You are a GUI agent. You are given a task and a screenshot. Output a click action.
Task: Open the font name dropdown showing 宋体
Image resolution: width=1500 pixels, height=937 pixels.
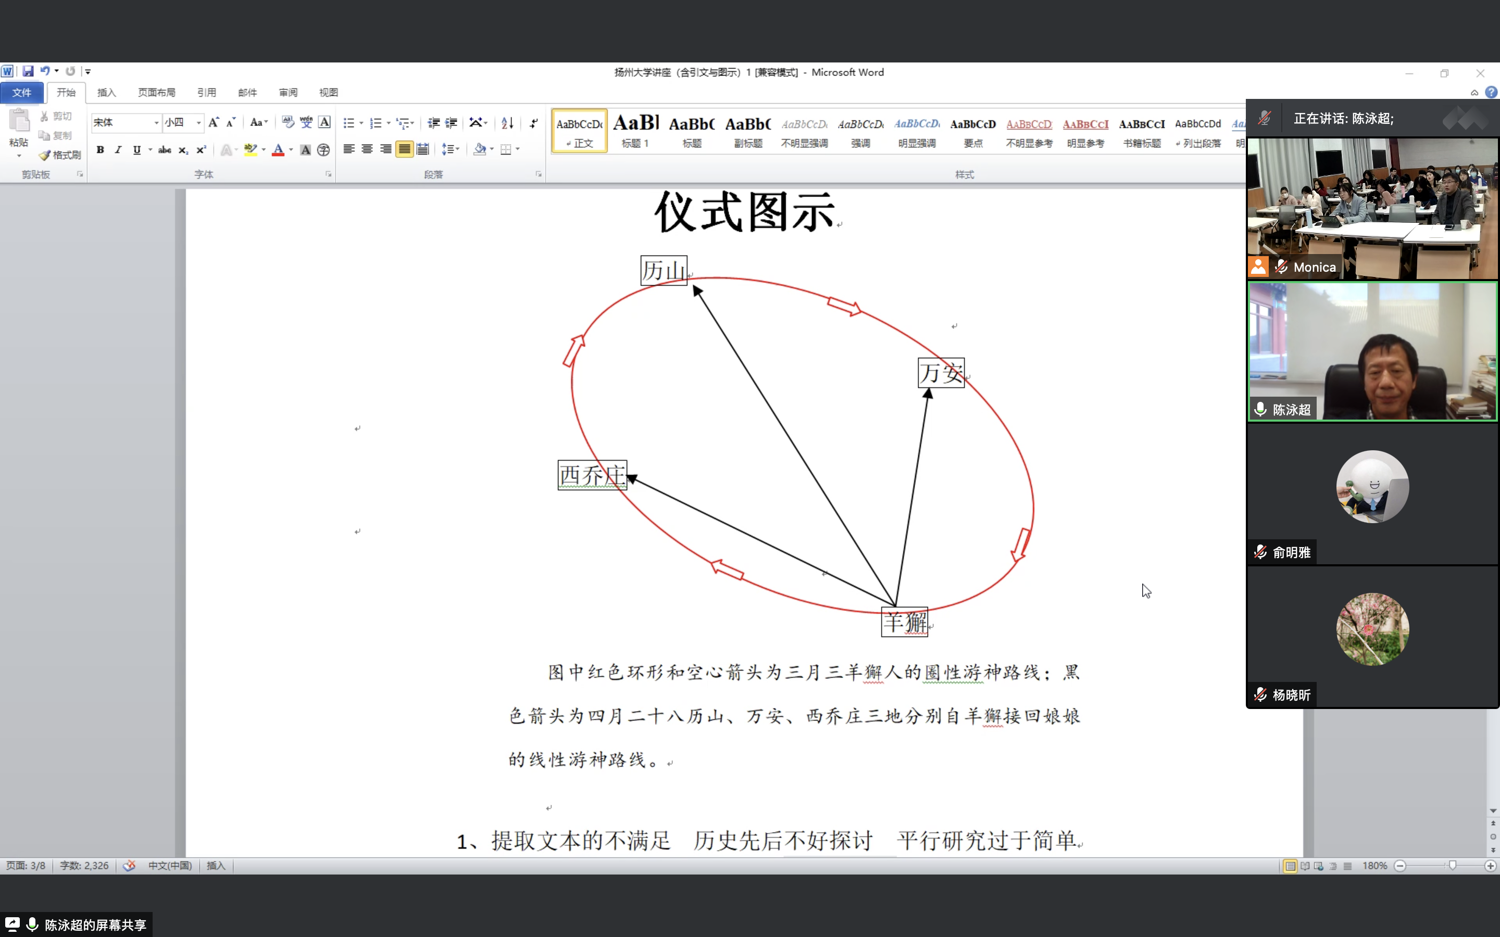(x=156, y=123)
